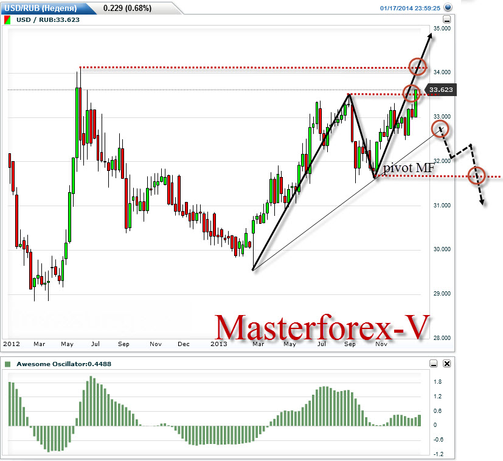This screenshot has width=503, height=461.
Task: Click the '33.000' price axis label
Action: pos(442,116)
